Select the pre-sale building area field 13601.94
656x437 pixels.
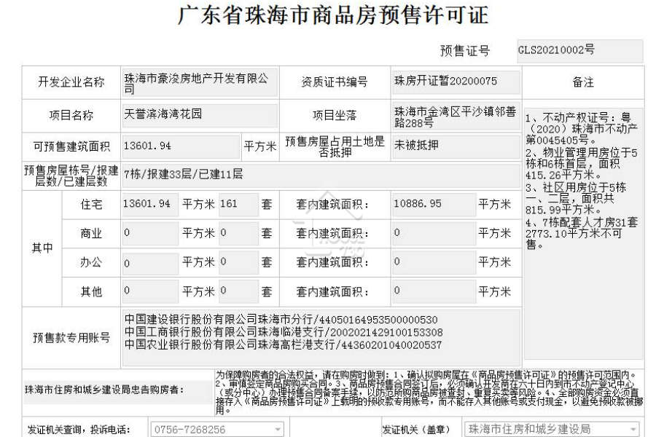181,146
